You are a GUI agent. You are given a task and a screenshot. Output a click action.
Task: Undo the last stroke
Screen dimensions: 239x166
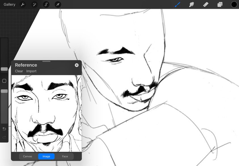[4, 129]
